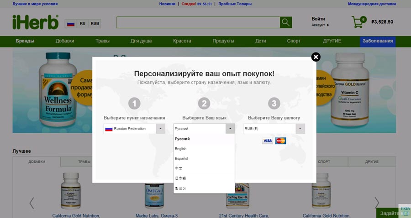Image resolution: width=411 pixels, height=218 pixels.
Task: Click Пробные Товары link
Action: point(235,4)
